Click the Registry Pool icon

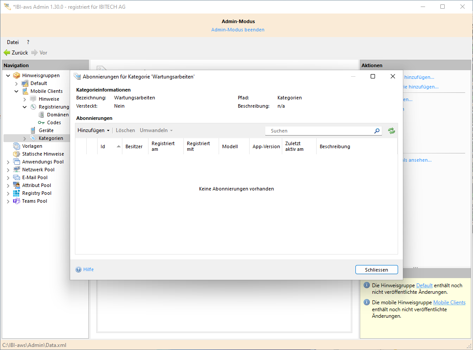point(17,193)
